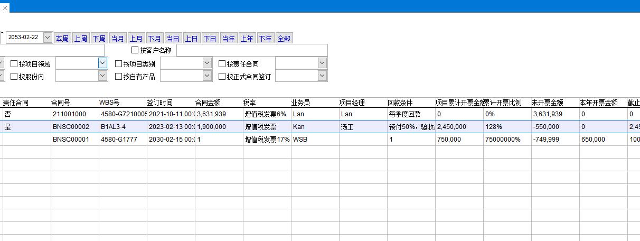Close the current tab with the X
This screenshot has width=640, height=241.
click(5, 7)
